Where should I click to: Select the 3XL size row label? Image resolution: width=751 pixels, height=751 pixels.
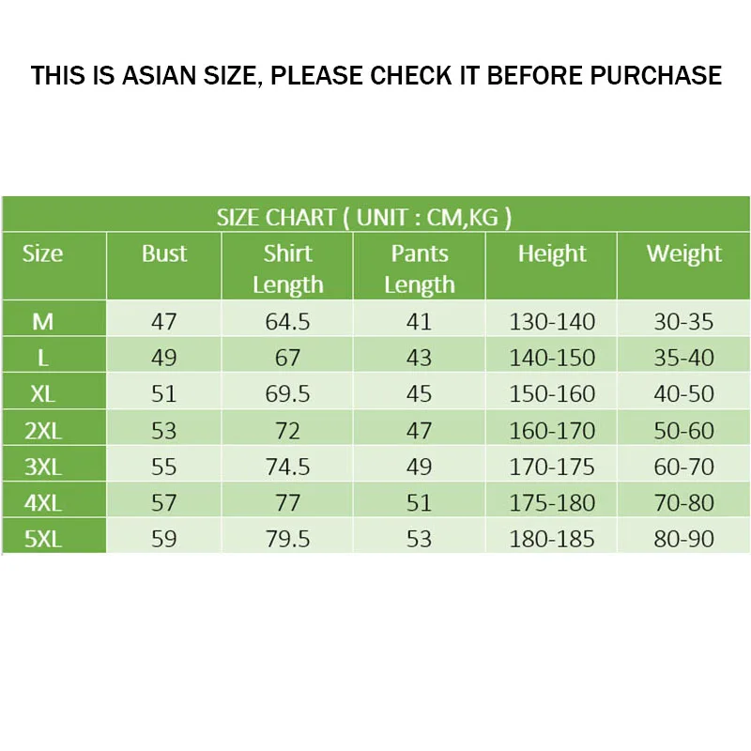(43, 467)
